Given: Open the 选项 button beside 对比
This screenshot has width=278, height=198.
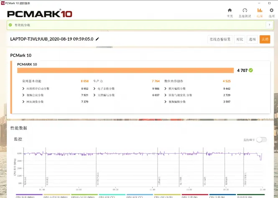Looking at the screenshot, I should click(252, 39).
